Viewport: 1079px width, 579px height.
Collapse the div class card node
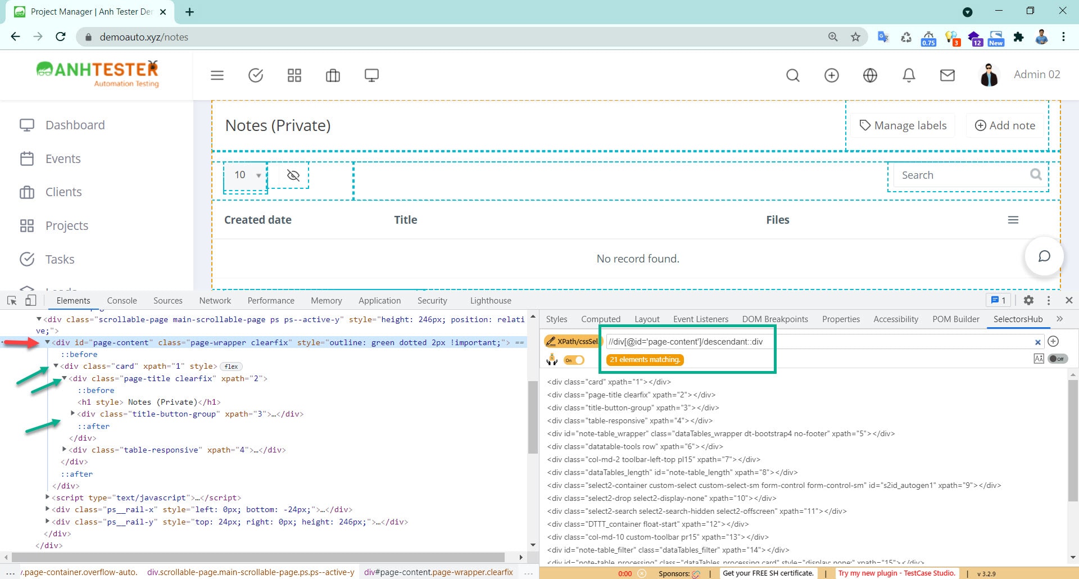pos(56,366)
